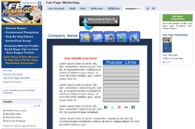Open the person folder icon

pos(110,37)
